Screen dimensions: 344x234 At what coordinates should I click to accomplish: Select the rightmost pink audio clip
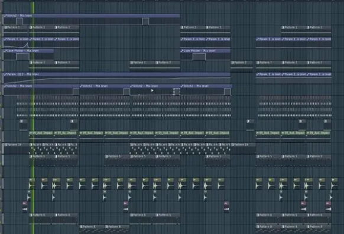pos(329,207)
